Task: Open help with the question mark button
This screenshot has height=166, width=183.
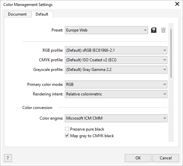Action: pyautogui.click(x=8, y=158)
